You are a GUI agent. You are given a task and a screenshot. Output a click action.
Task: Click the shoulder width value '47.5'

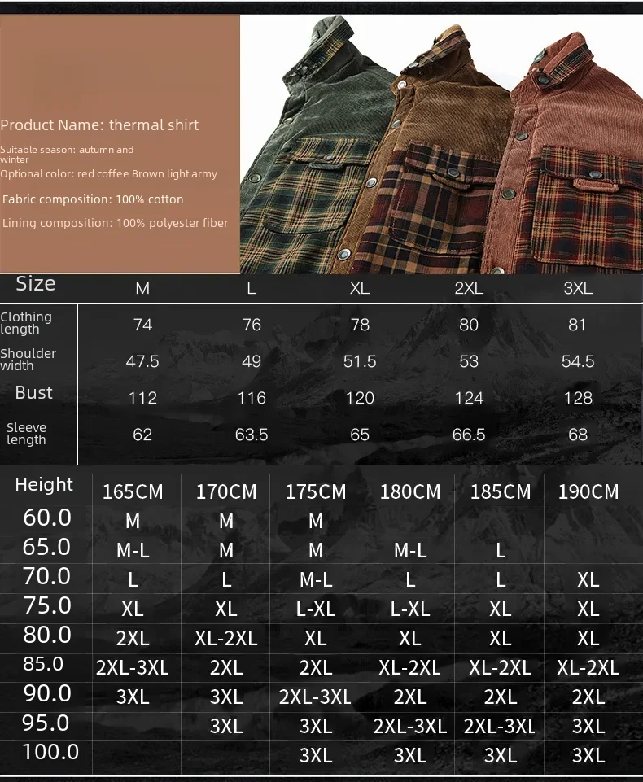(142, 361)
